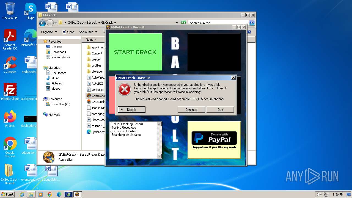Click the log box scroll down arrow

[x=159, y=156]
